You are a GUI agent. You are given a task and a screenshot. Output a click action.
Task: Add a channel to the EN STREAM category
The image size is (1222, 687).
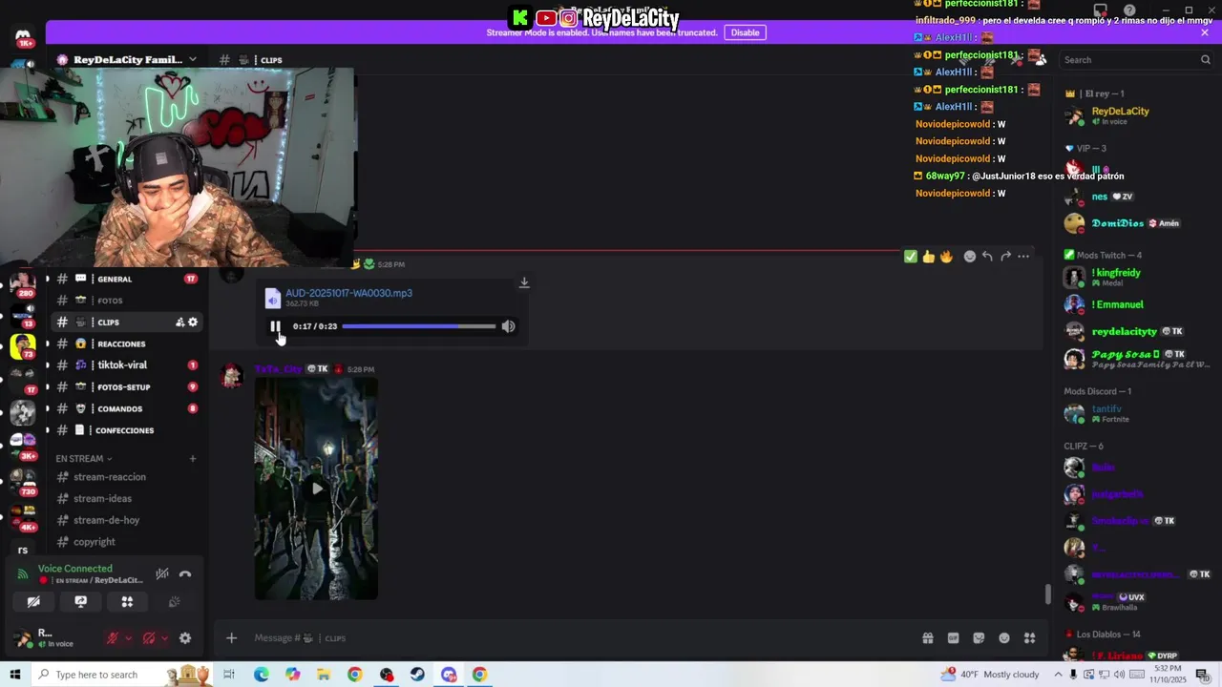[x=192, y=459]
